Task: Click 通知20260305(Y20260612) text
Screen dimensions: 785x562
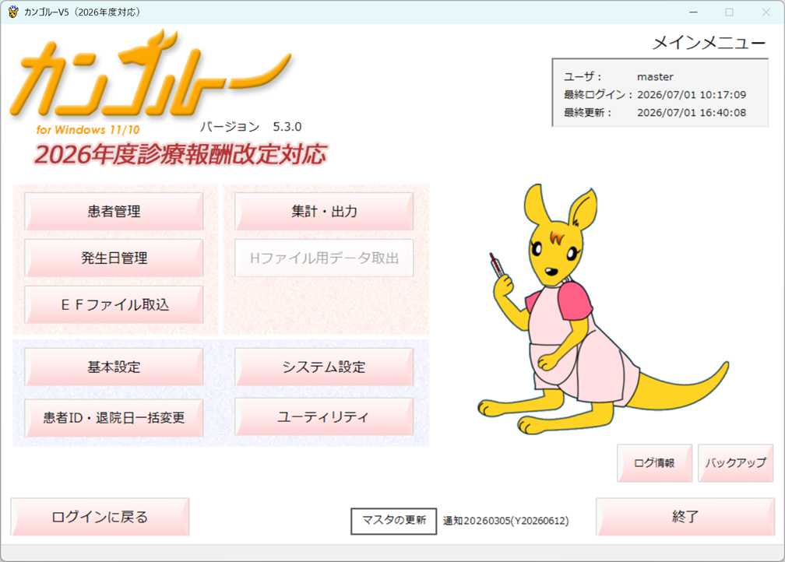Action: click(x=505, y=521)
